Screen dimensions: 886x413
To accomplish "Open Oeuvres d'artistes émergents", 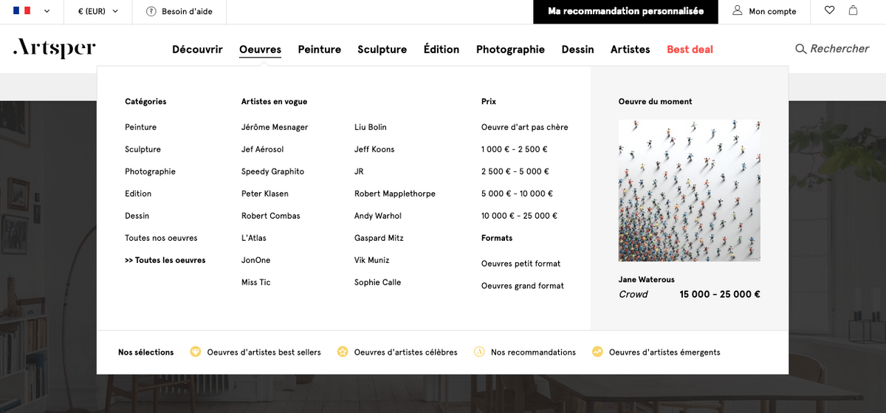I will coord(664,352).
